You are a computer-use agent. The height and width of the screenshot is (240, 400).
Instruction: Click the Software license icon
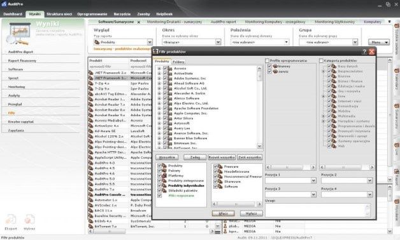[220, 187]
